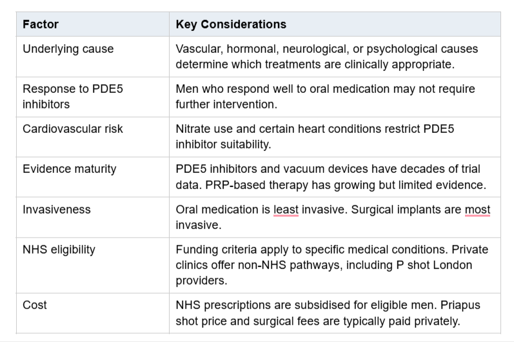The width and height of the screenshot is (514, 342).
Task: Click the oral medication response description
Action: pyautogui.click(x=325, y=96)
